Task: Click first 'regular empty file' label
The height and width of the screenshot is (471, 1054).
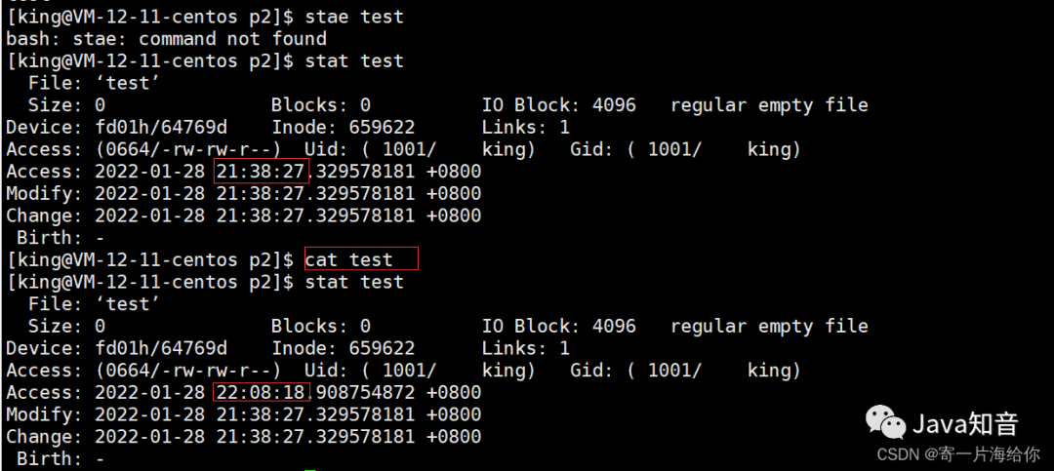Action: click(769, 104)
